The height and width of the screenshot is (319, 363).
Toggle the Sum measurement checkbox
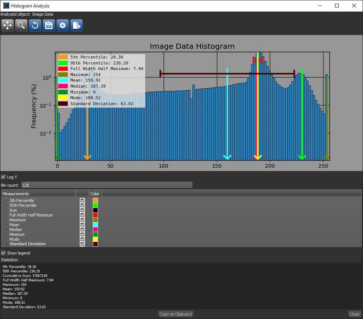click(82, 210)
